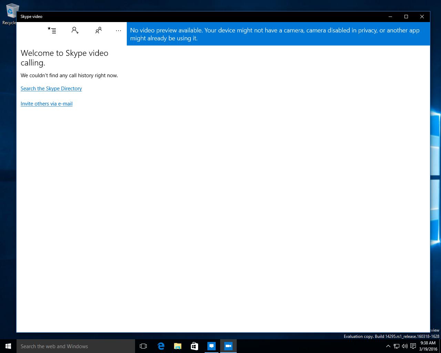Open the people contacts icon
Screen dimensions: 441x353
tap(99, 30)
